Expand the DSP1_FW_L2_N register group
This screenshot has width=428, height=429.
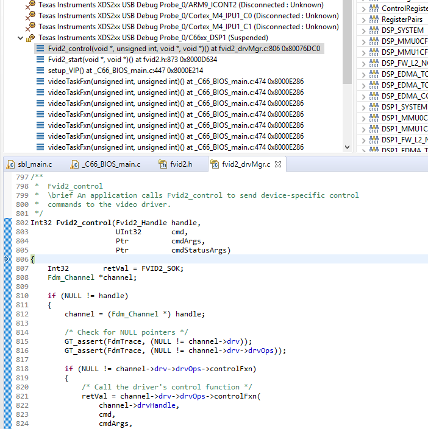point(363,141)
